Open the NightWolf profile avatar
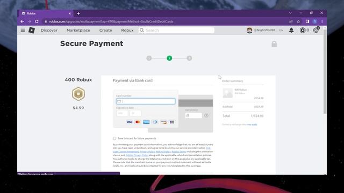 coord(249,30)
